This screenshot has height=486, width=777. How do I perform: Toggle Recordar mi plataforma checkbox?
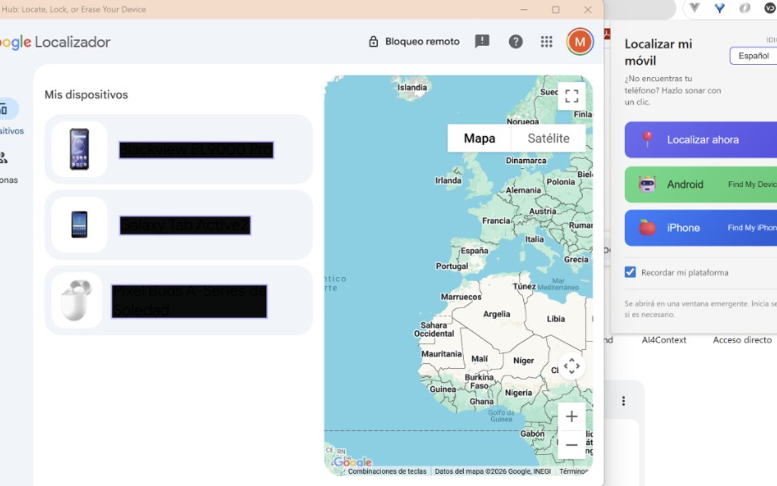tap(630, 272)
